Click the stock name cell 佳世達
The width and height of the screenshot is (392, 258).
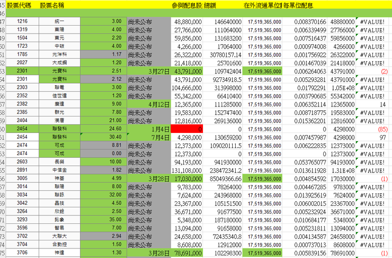[59, 96]
